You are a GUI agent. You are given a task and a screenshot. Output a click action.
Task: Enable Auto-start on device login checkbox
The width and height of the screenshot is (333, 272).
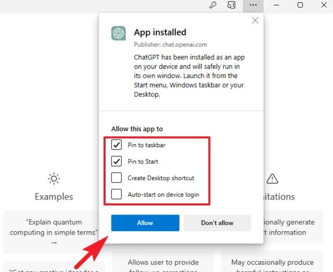tap(116, 194)
